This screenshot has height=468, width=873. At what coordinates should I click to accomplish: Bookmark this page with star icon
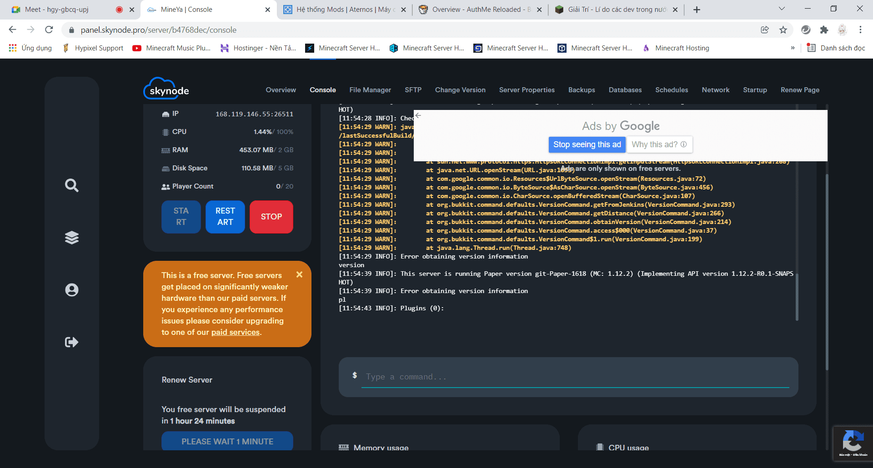pyautogui.click(x=783, y=30)
